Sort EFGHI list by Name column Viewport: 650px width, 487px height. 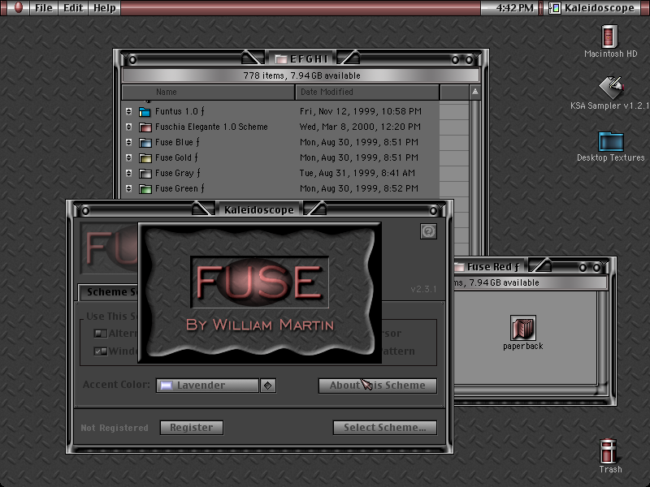point(208,92)
